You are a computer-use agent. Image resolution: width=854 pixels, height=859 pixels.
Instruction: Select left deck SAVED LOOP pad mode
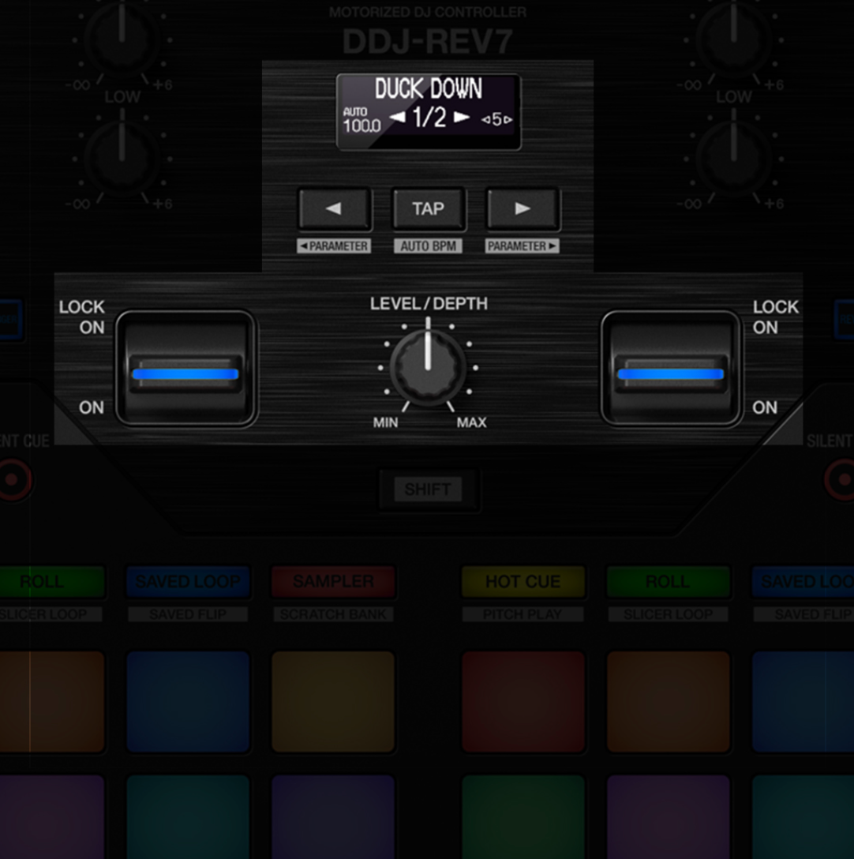point(187,582)
